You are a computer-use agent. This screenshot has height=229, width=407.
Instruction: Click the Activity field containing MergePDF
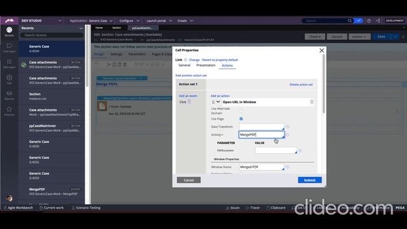pyautogui.click(x=261, y=134)
